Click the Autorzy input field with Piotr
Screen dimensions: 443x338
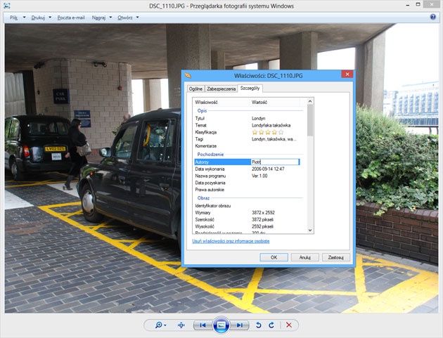pyautogui.click(x=275, y=162)
